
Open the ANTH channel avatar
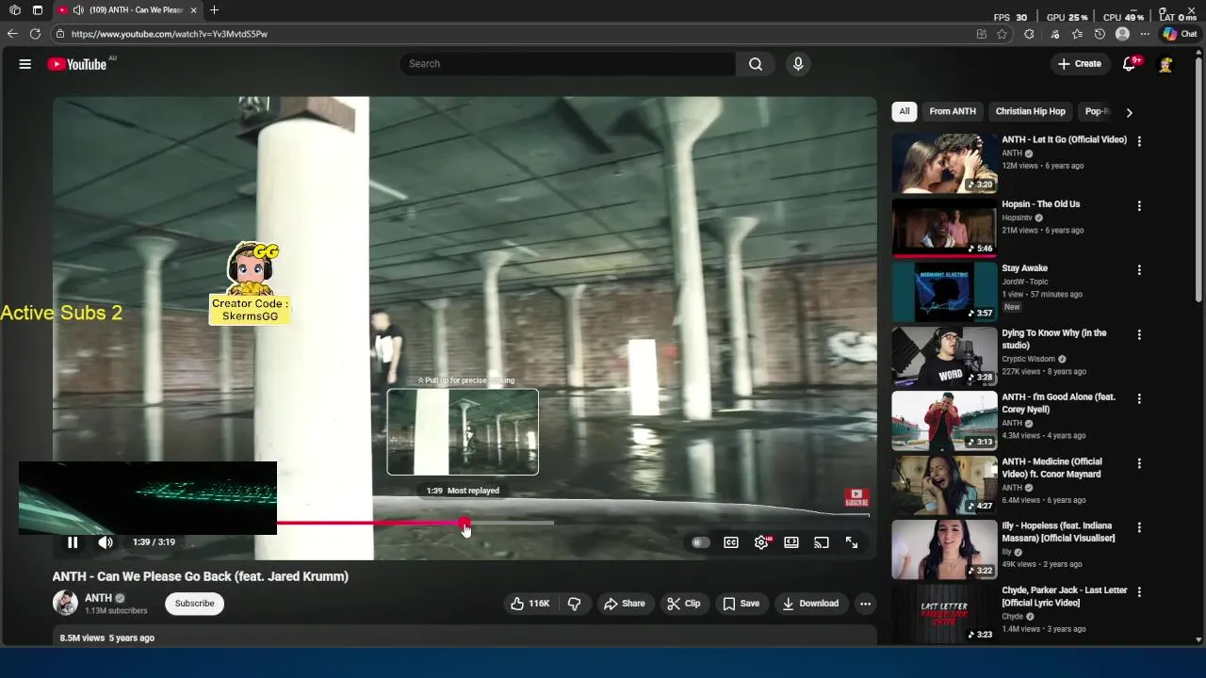point(65,604)
